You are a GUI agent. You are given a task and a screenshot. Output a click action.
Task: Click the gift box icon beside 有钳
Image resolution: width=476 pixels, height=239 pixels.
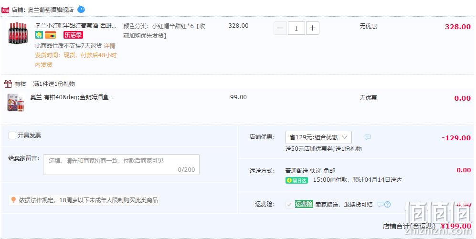(8, 83)
